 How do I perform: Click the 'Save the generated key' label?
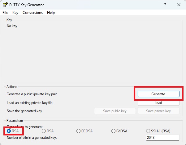[24, 111]
